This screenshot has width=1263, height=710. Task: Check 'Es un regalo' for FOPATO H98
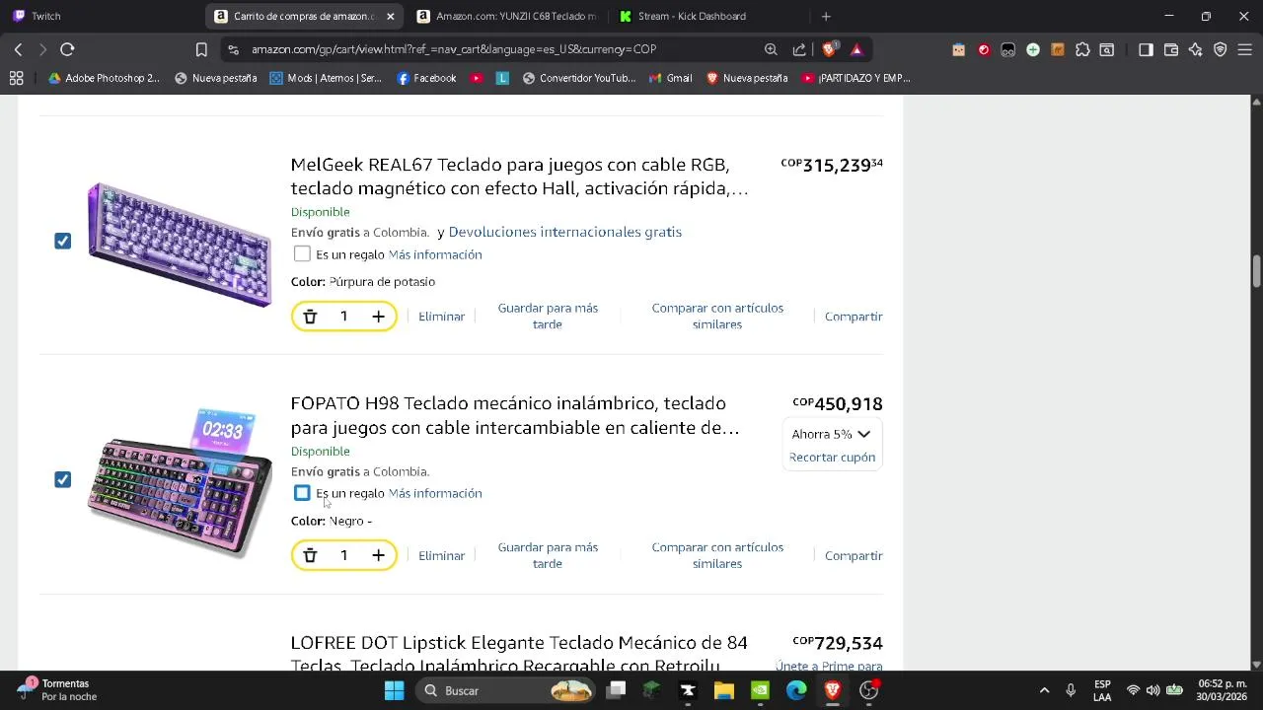[x=302, y=493]
